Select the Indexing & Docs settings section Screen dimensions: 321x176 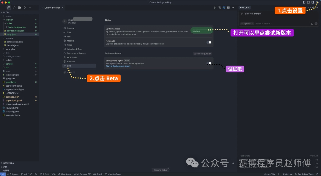point(79,49)
